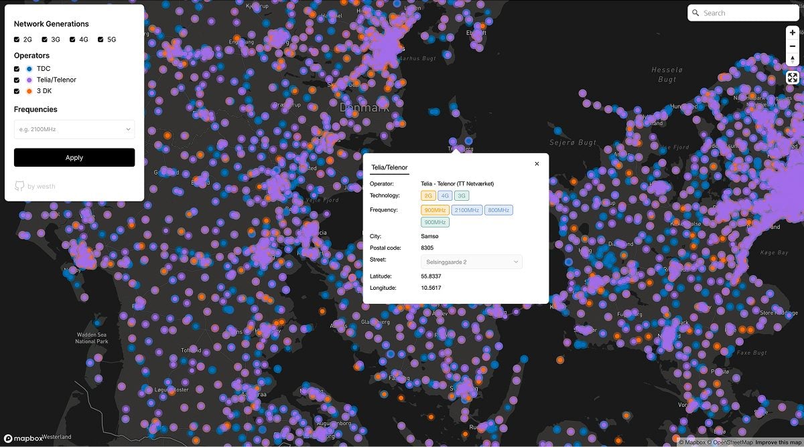Uncheck the 2G network generation checkbox
This screenshot has width=804, height=447.
click(x=17, y=39)
